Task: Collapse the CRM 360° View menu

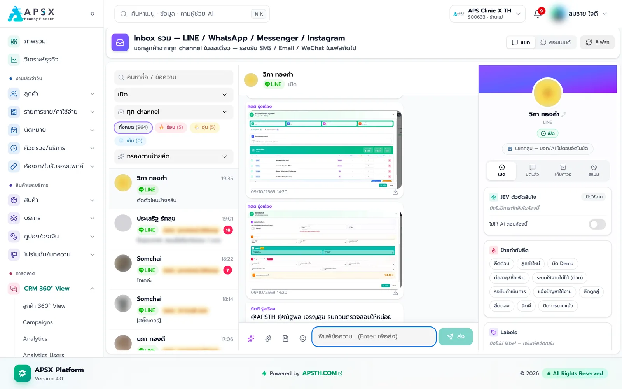Action: pyautogui.click(x=52, y=289)
